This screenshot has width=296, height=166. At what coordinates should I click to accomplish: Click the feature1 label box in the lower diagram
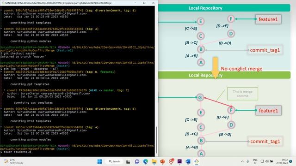268,110
